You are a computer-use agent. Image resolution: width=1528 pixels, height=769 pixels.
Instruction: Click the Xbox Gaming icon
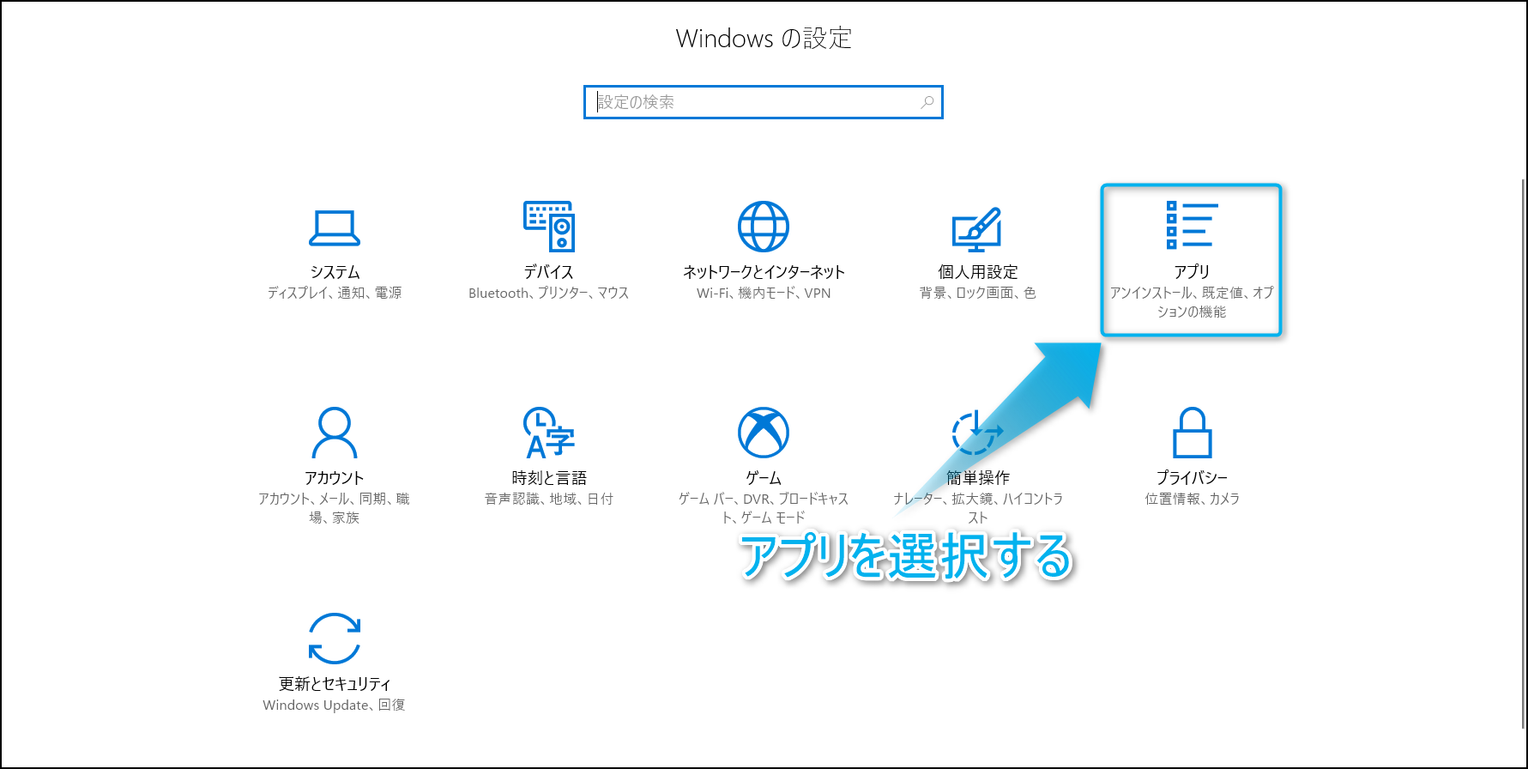(763, 433)
